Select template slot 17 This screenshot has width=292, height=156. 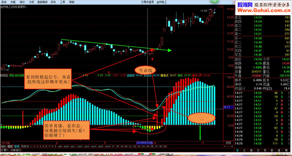pos(113,147)
